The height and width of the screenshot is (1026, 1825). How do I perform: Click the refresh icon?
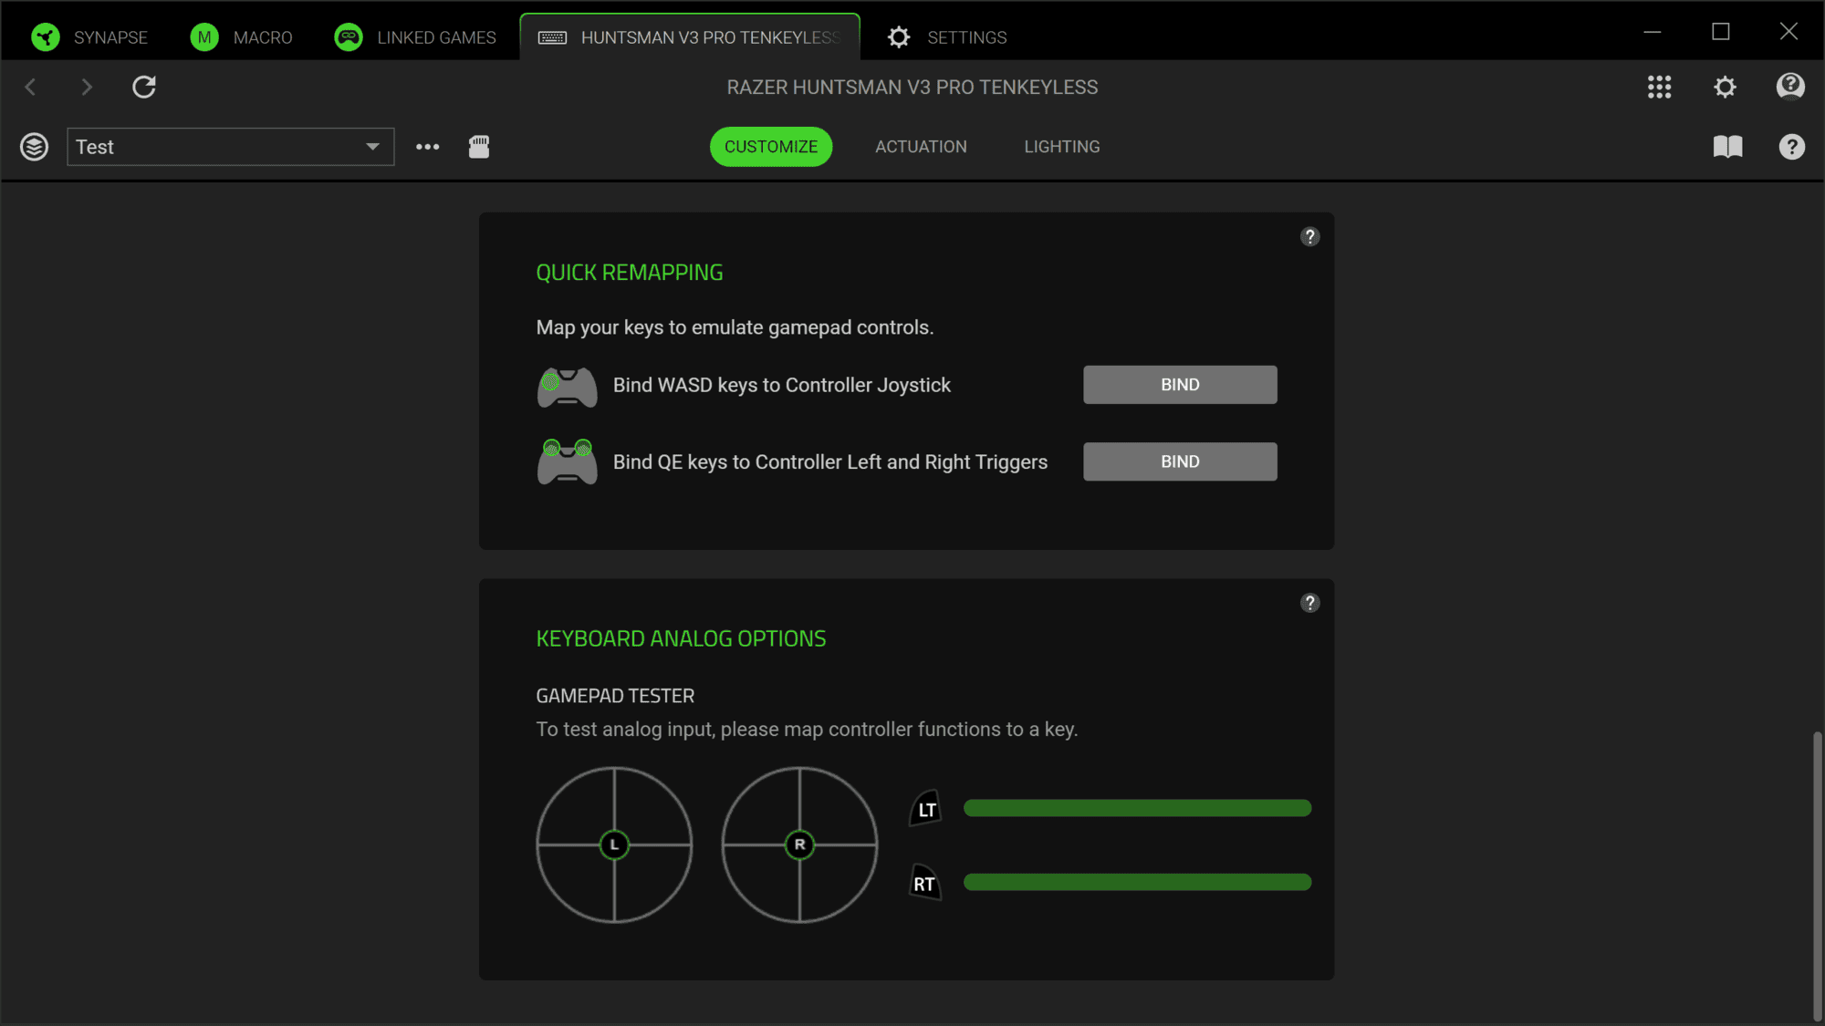click(144, 87)
